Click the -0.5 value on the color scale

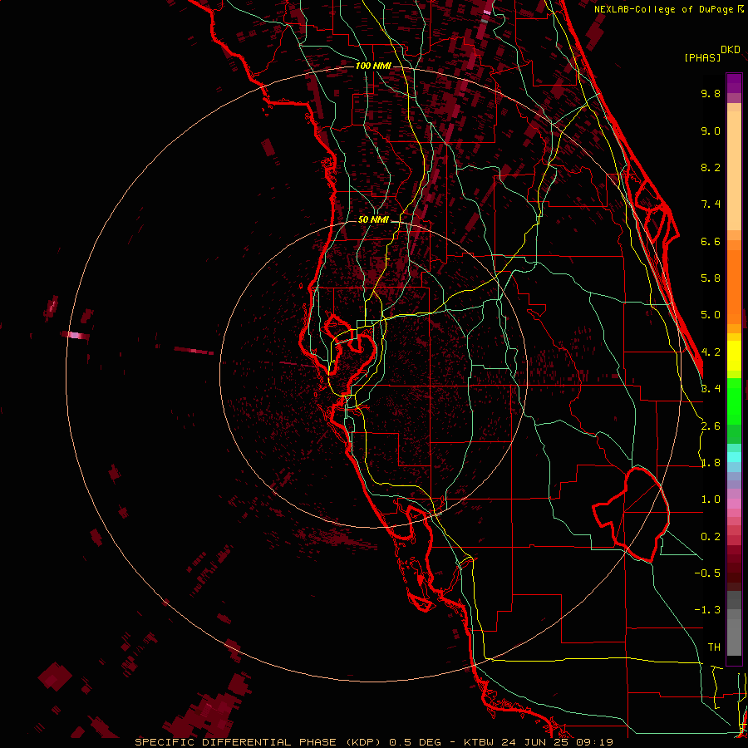coord(707,573)
